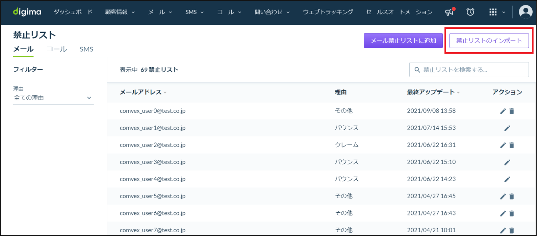This screenshot has height=236, width=537.
Task: Edit entry comvex_user0@test.co.jp with pencil icon
Action: click(x=503, y=111)
